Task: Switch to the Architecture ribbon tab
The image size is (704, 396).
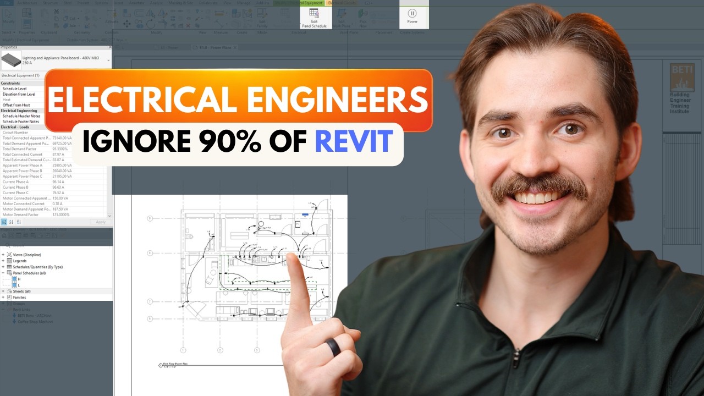Action: (x=26, y=3)
